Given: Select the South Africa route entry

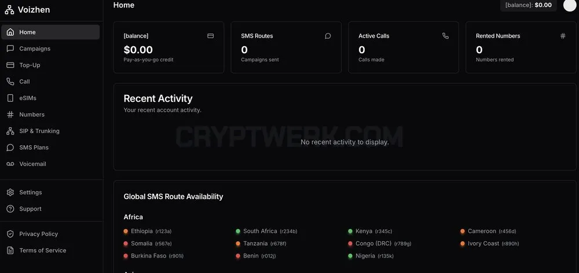Looking at the screenshot, I should coord(266,231).
